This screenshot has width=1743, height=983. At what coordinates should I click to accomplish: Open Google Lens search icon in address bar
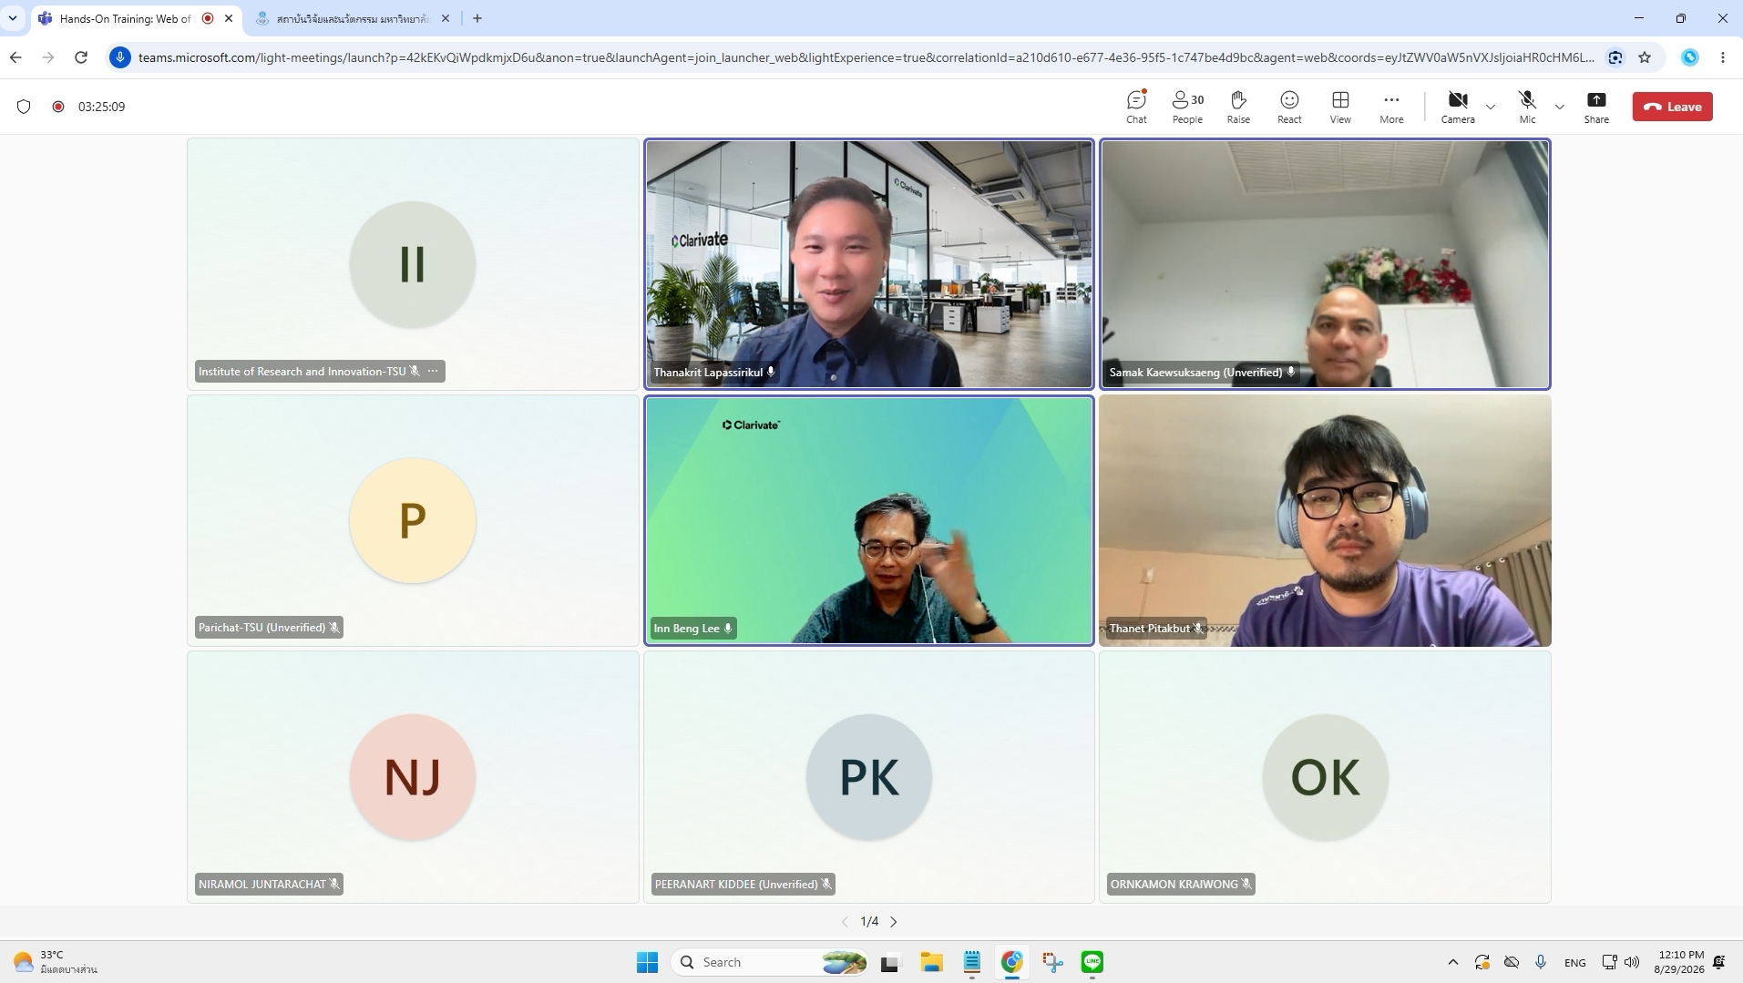pos(1615,57)
